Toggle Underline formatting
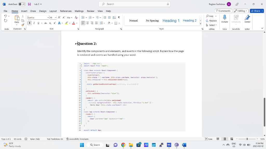 pos(38,23)
